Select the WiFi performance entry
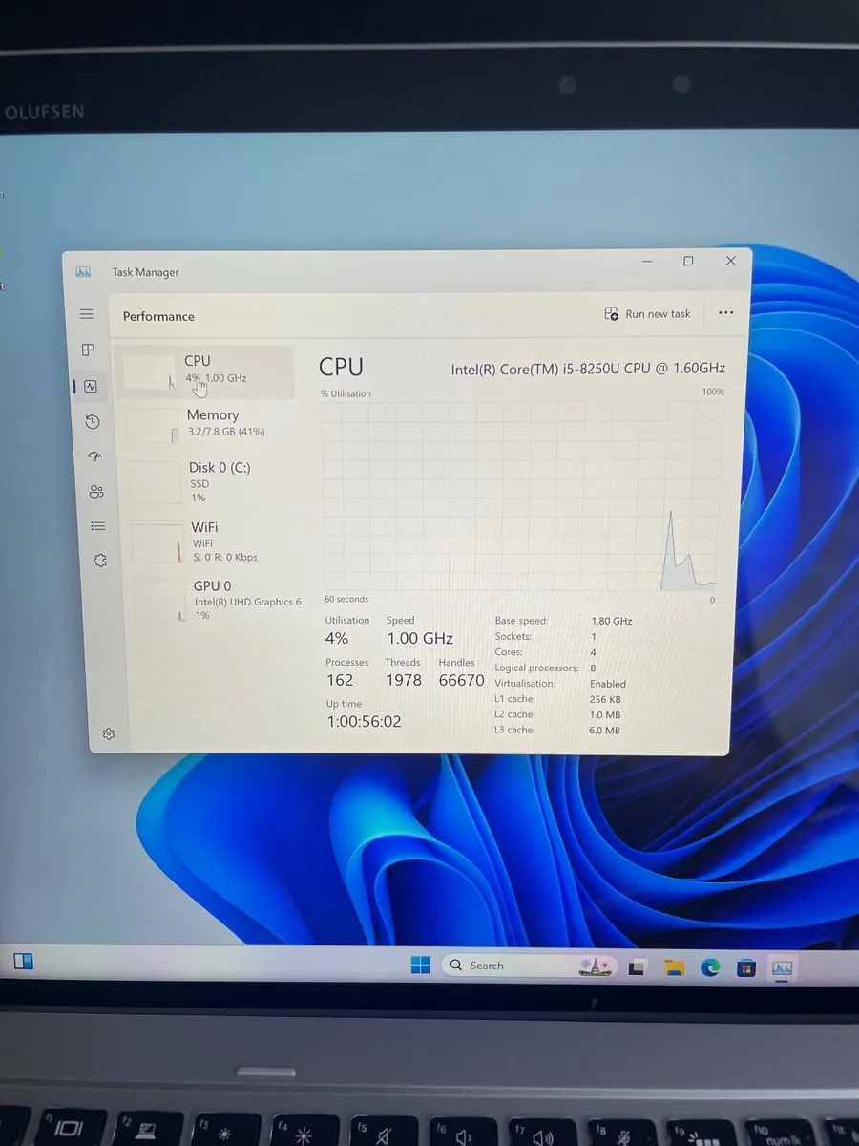This screenshot has height=1146, width=859. pyautogui.click(x=215, y=541)
